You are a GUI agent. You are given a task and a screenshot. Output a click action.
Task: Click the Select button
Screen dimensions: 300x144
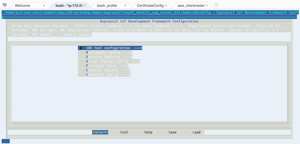click(100, 132)
